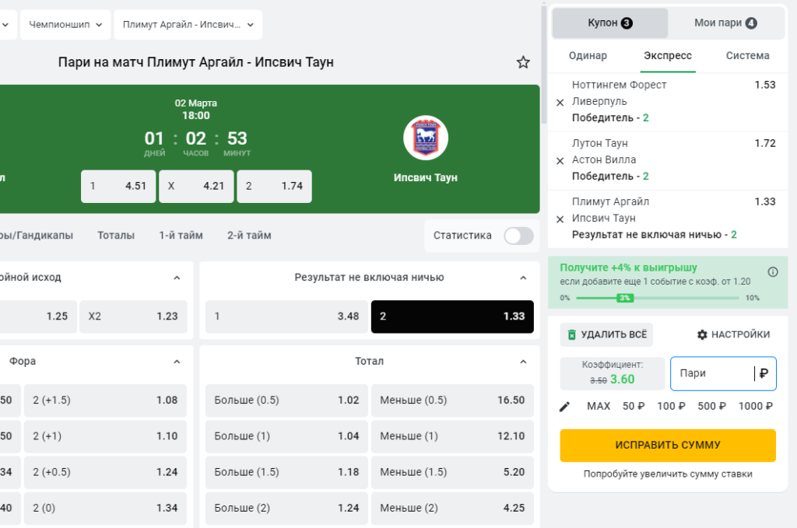The width and height of the screenshot is (797, 528).
Task: Select Меньше (1) at 12.10
Action: (x=452, y=436)
